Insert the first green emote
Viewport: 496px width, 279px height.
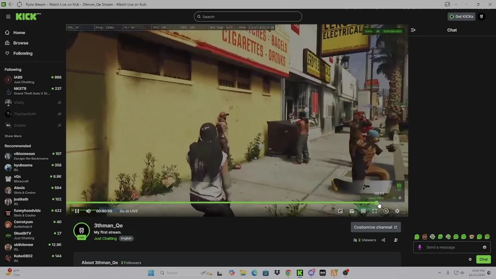tap(417, 237)
